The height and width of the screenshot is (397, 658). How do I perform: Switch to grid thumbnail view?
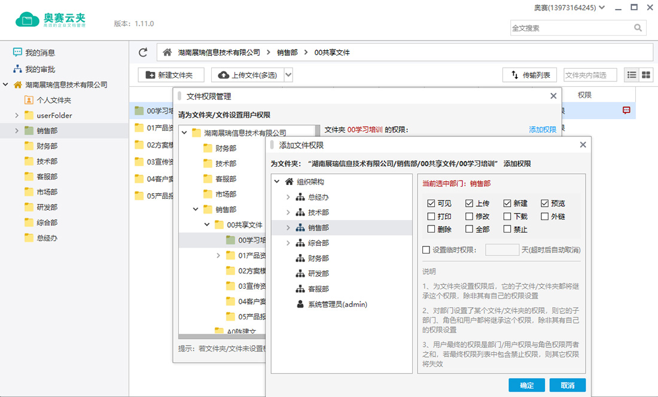coord(646,75)
